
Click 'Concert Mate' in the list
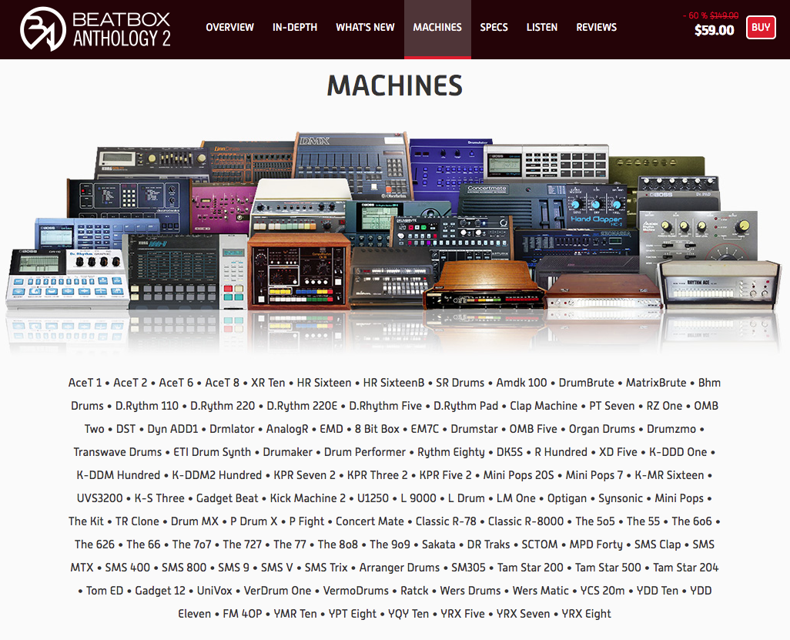click(370, 522)
